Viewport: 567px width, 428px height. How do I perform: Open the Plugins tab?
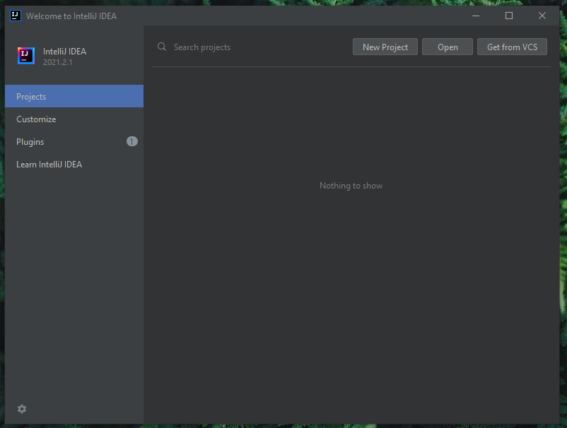[74, 141]
